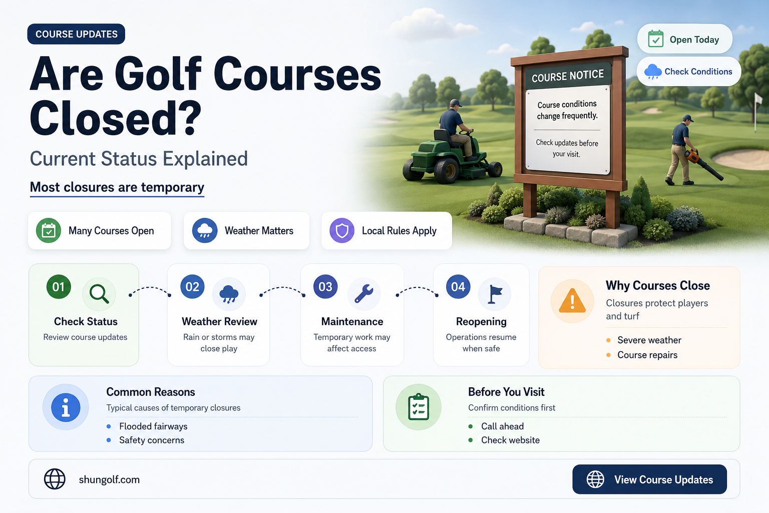Screen dimensions: 769x513
Task: Click the Weather Review step title
Action: [x=219, y=322]
